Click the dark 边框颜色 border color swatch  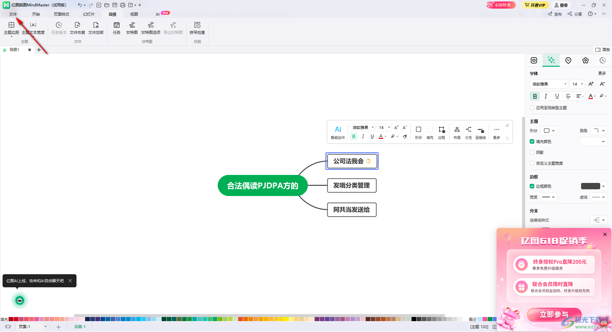coord(590,186)
